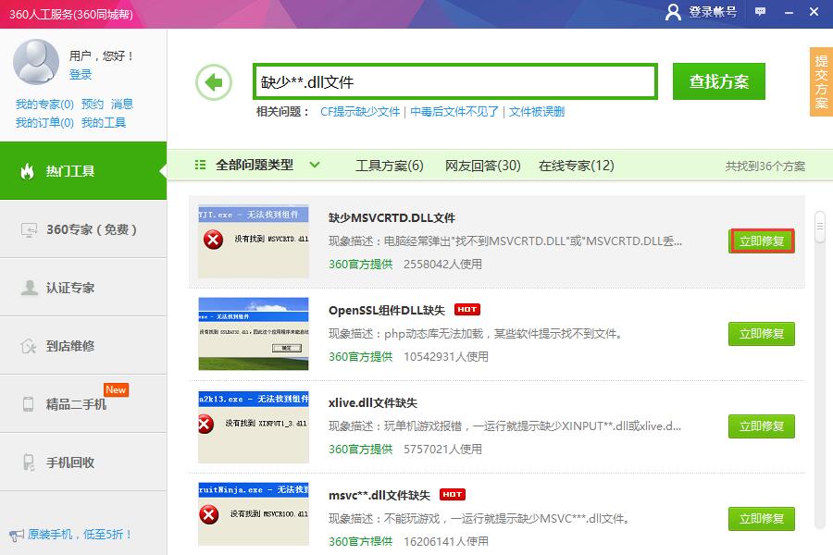Switch to 在线专家(12) filter
Image resolution: width=833 pixels, height=555 pixels.
[577, 166]
